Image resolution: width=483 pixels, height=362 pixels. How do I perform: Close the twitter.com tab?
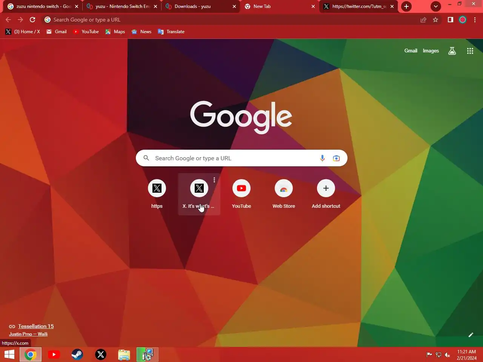(x=392, y=6)
